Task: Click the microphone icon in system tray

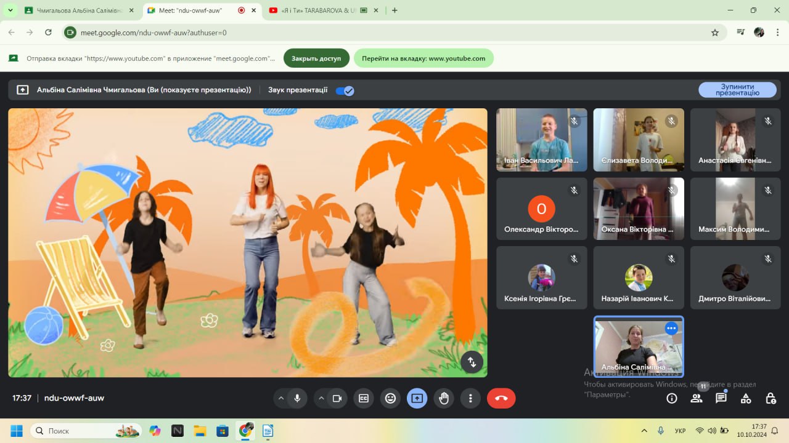Action: pyautogui.click(x=661, y=431)
